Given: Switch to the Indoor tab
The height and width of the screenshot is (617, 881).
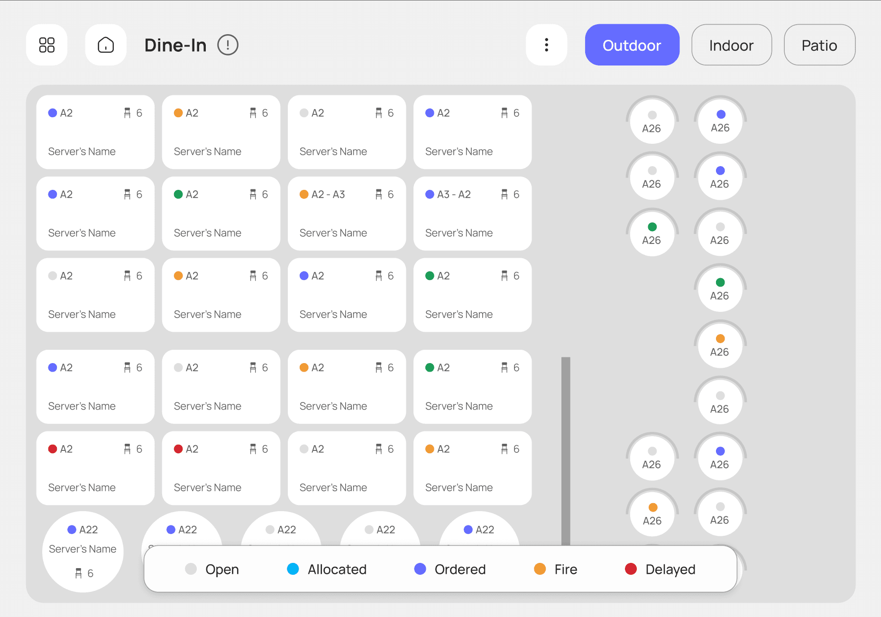Looking at the screenshot, I should click(x=731, y=45).
